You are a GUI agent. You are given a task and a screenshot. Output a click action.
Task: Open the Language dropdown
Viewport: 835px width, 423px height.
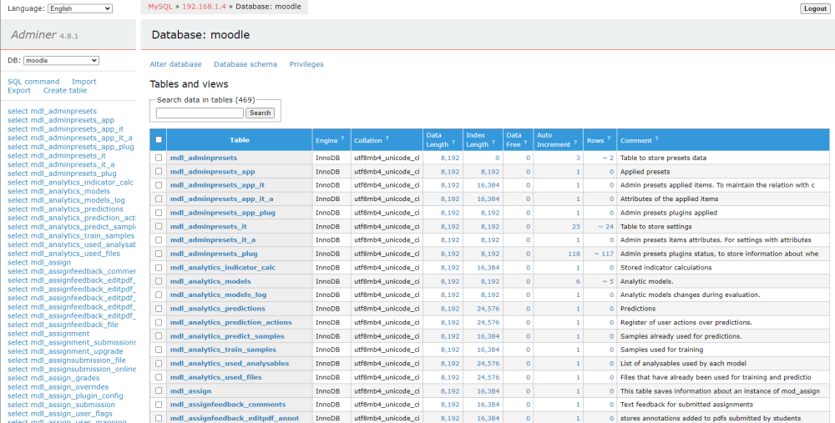pos(80,8)
